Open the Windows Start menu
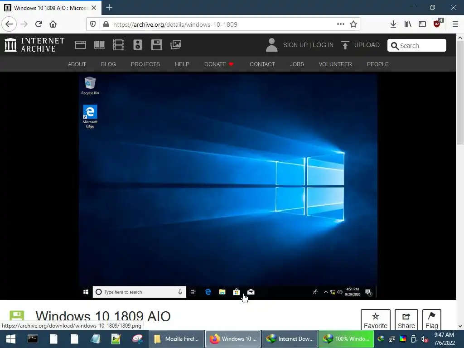 [x=11, y=339]
